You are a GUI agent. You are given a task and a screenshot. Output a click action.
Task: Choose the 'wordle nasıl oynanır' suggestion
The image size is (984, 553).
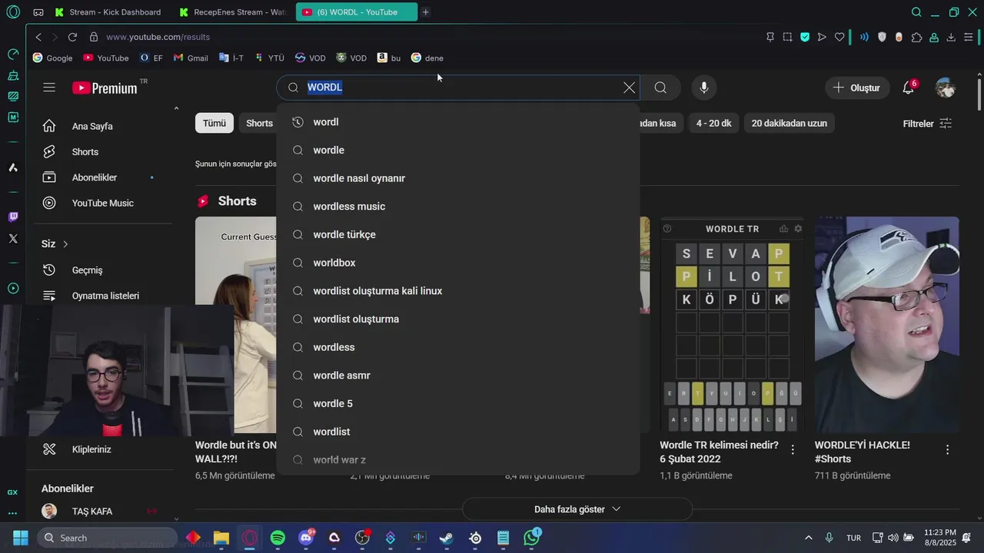click(x=458, y=178)
